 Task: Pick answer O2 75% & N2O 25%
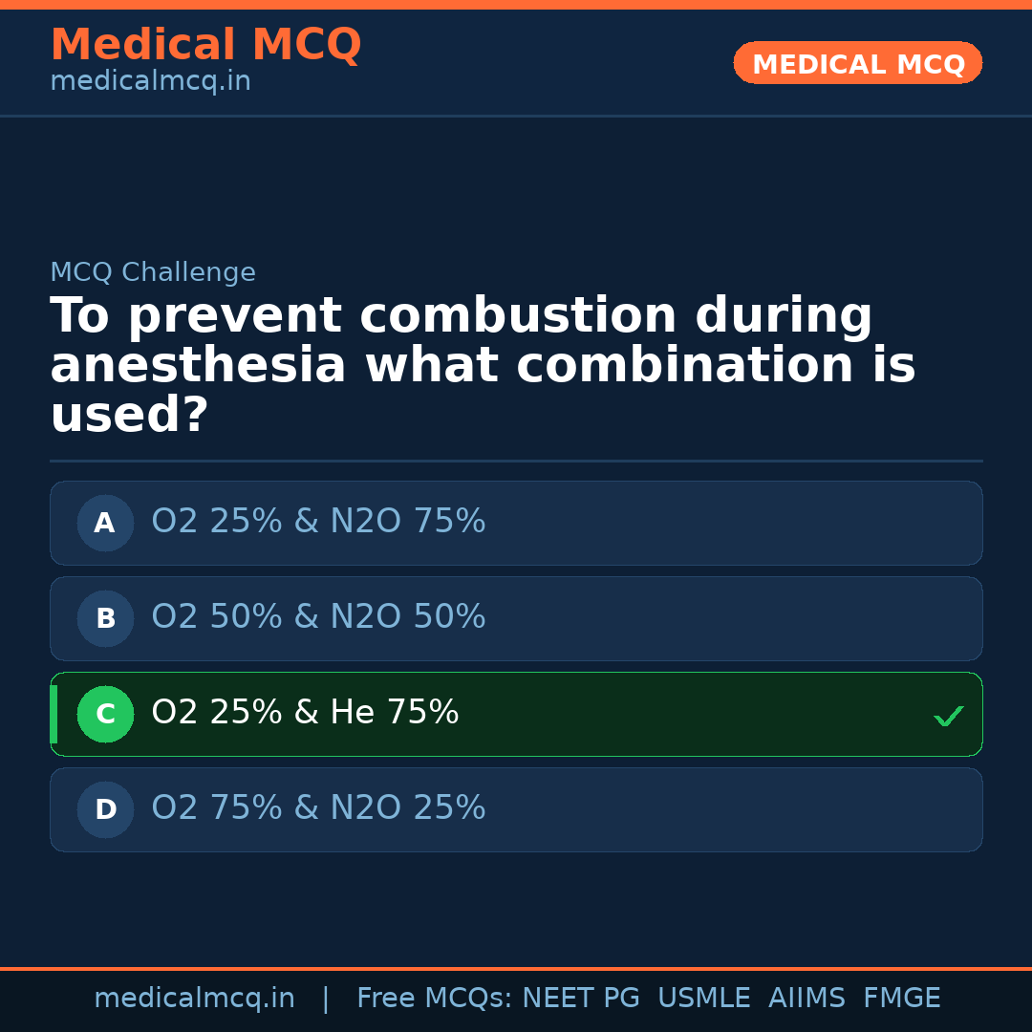318,808
